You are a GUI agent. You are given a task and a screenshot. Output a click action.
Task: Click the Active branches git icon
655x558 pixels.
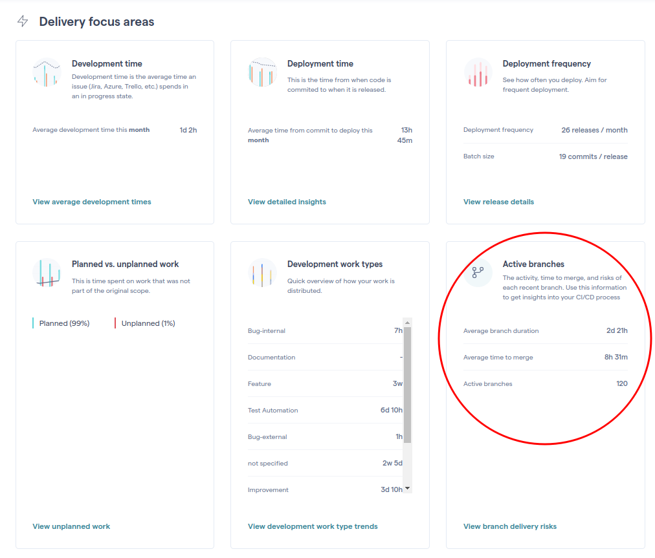[x=478, y=273]
